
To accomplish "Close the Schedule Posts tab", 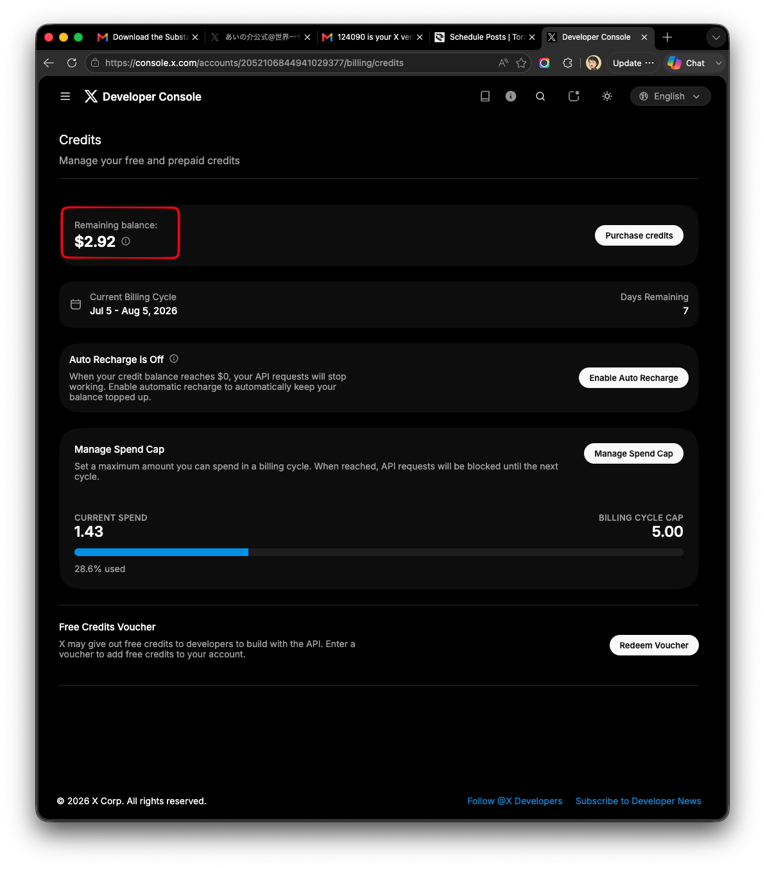I will 532,37.
